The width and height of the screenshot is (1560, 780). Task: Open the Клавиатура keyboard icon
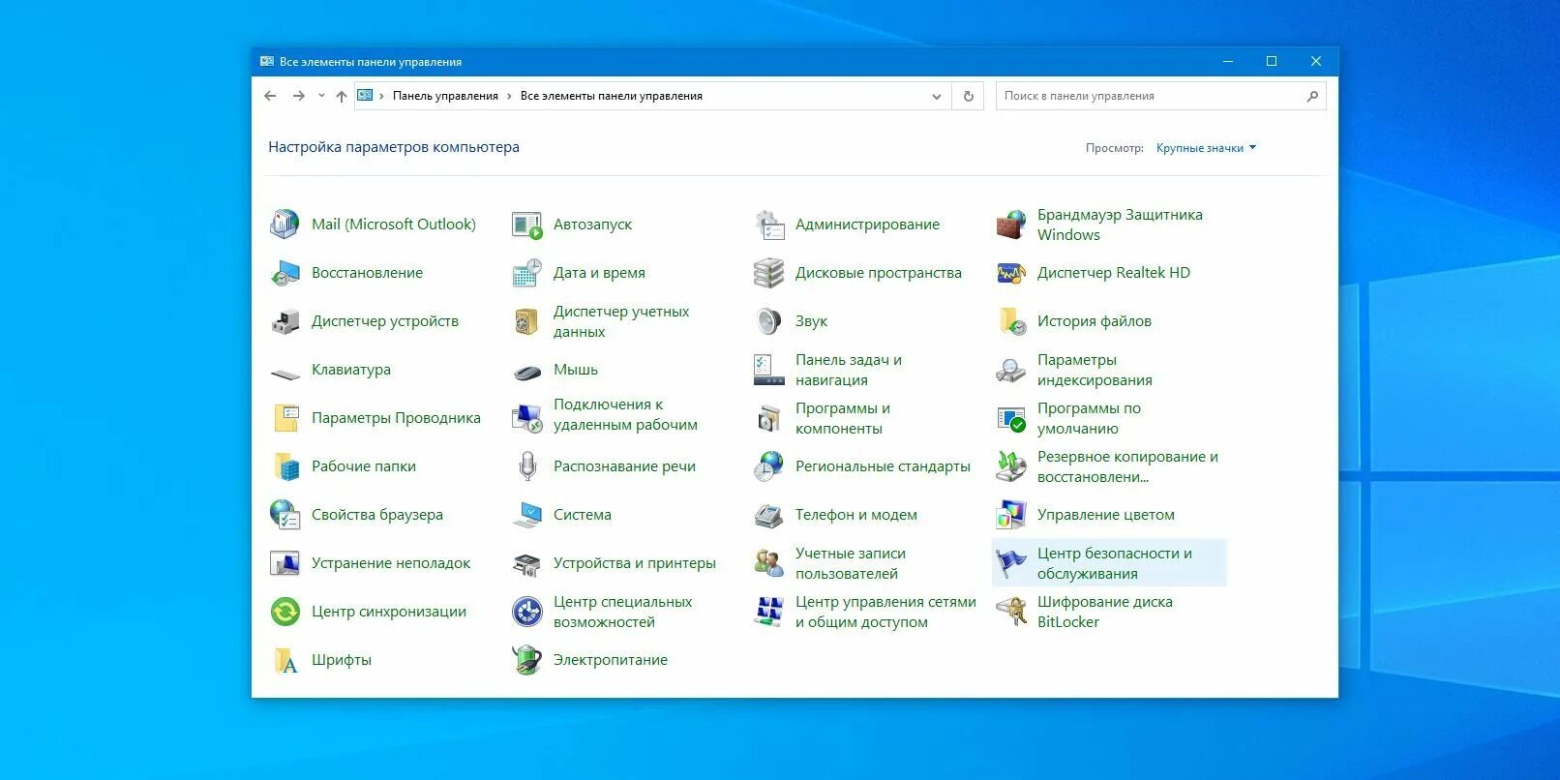[285, 373]
